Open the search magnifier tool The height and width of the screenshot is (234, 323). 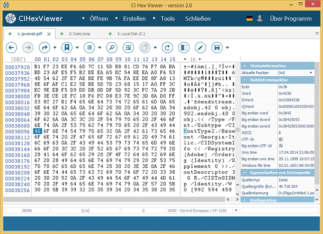pos(112,48)
